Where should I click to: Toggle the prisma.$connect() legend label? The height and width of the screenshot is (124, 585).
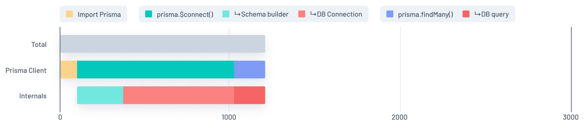tap(185, 14)
